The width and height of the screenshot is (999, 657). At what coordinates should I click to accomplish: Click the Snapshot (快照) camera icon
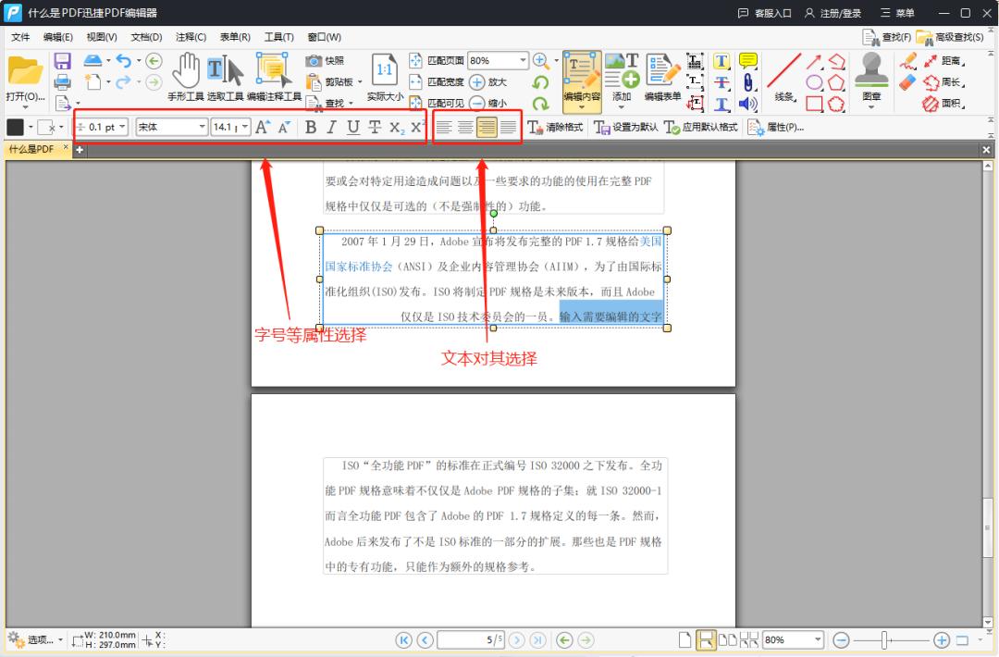tap(314, 61)
